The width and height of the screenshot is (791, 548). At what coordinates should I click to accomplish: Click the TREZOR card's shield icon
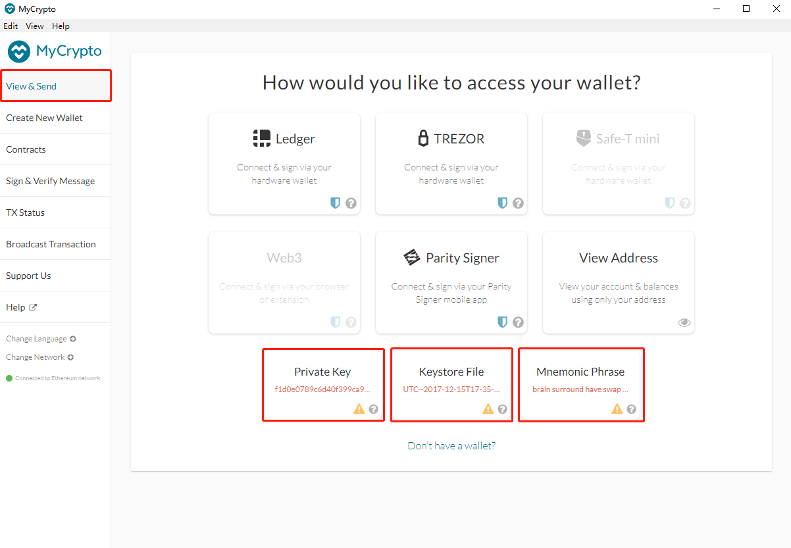(502, 203)
